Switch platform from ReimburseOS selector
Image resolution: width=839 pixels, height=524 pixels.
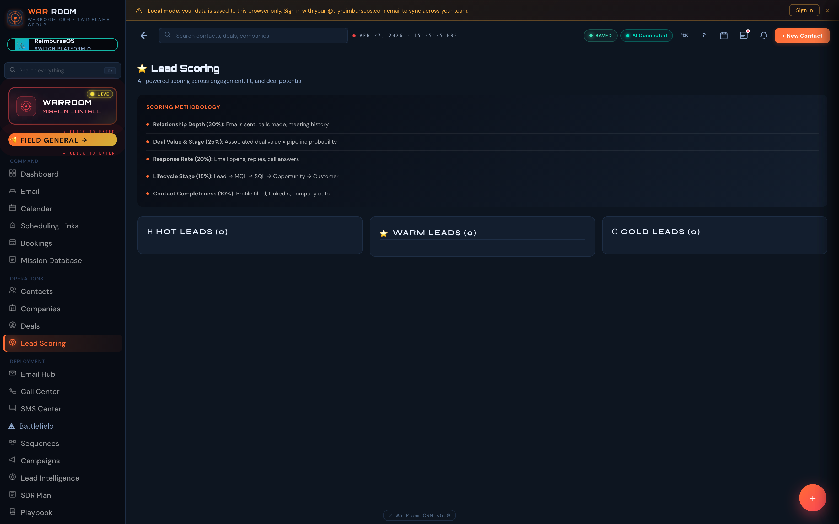[x=63, y=45]
